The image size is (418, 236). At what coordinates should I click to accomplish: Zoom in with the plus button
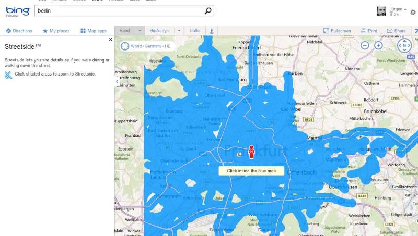point(378,45)
